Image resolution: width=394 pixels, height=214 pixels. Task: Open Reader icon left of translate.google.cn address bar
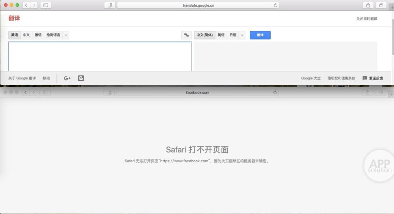tap(110, 5)
